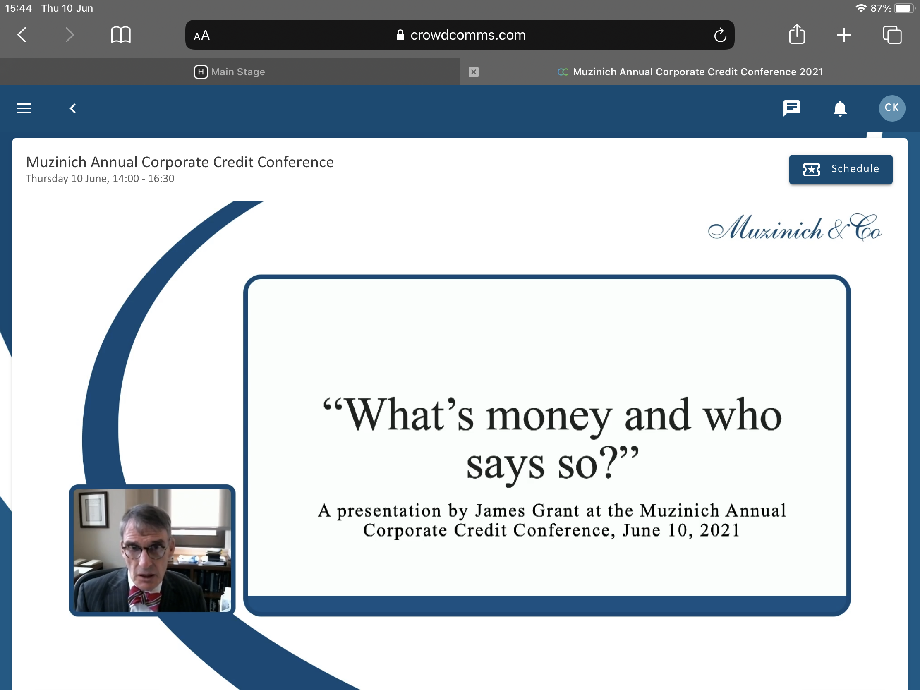
Task: Click the session time 'Thursday 10 June, 14:00 - 16:30'
Action: coord(100,178)
